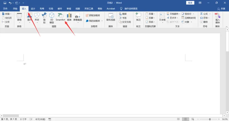Open the 艺术字 WordArt gallery
The width and height of the screenshot is (229, 121).
point(172,18)
